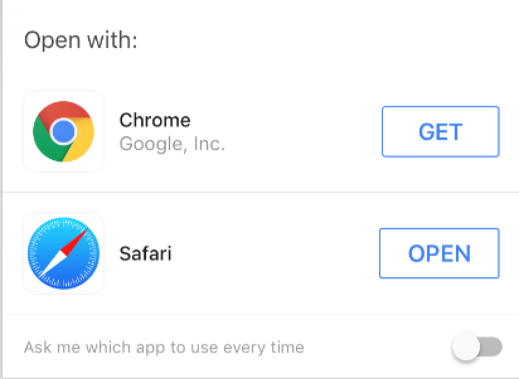Enable the ask every time switch
Image resolution: width=519 pixels, height=379 pixels.
coord(477,347)
